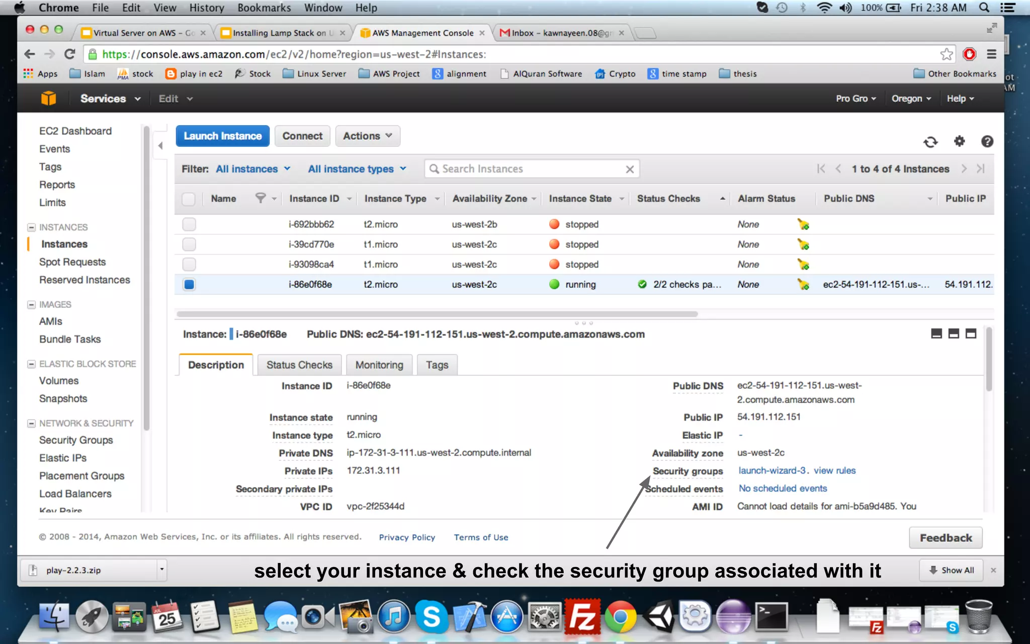Open FileZilla from the Dock

[x=582, y=616]
